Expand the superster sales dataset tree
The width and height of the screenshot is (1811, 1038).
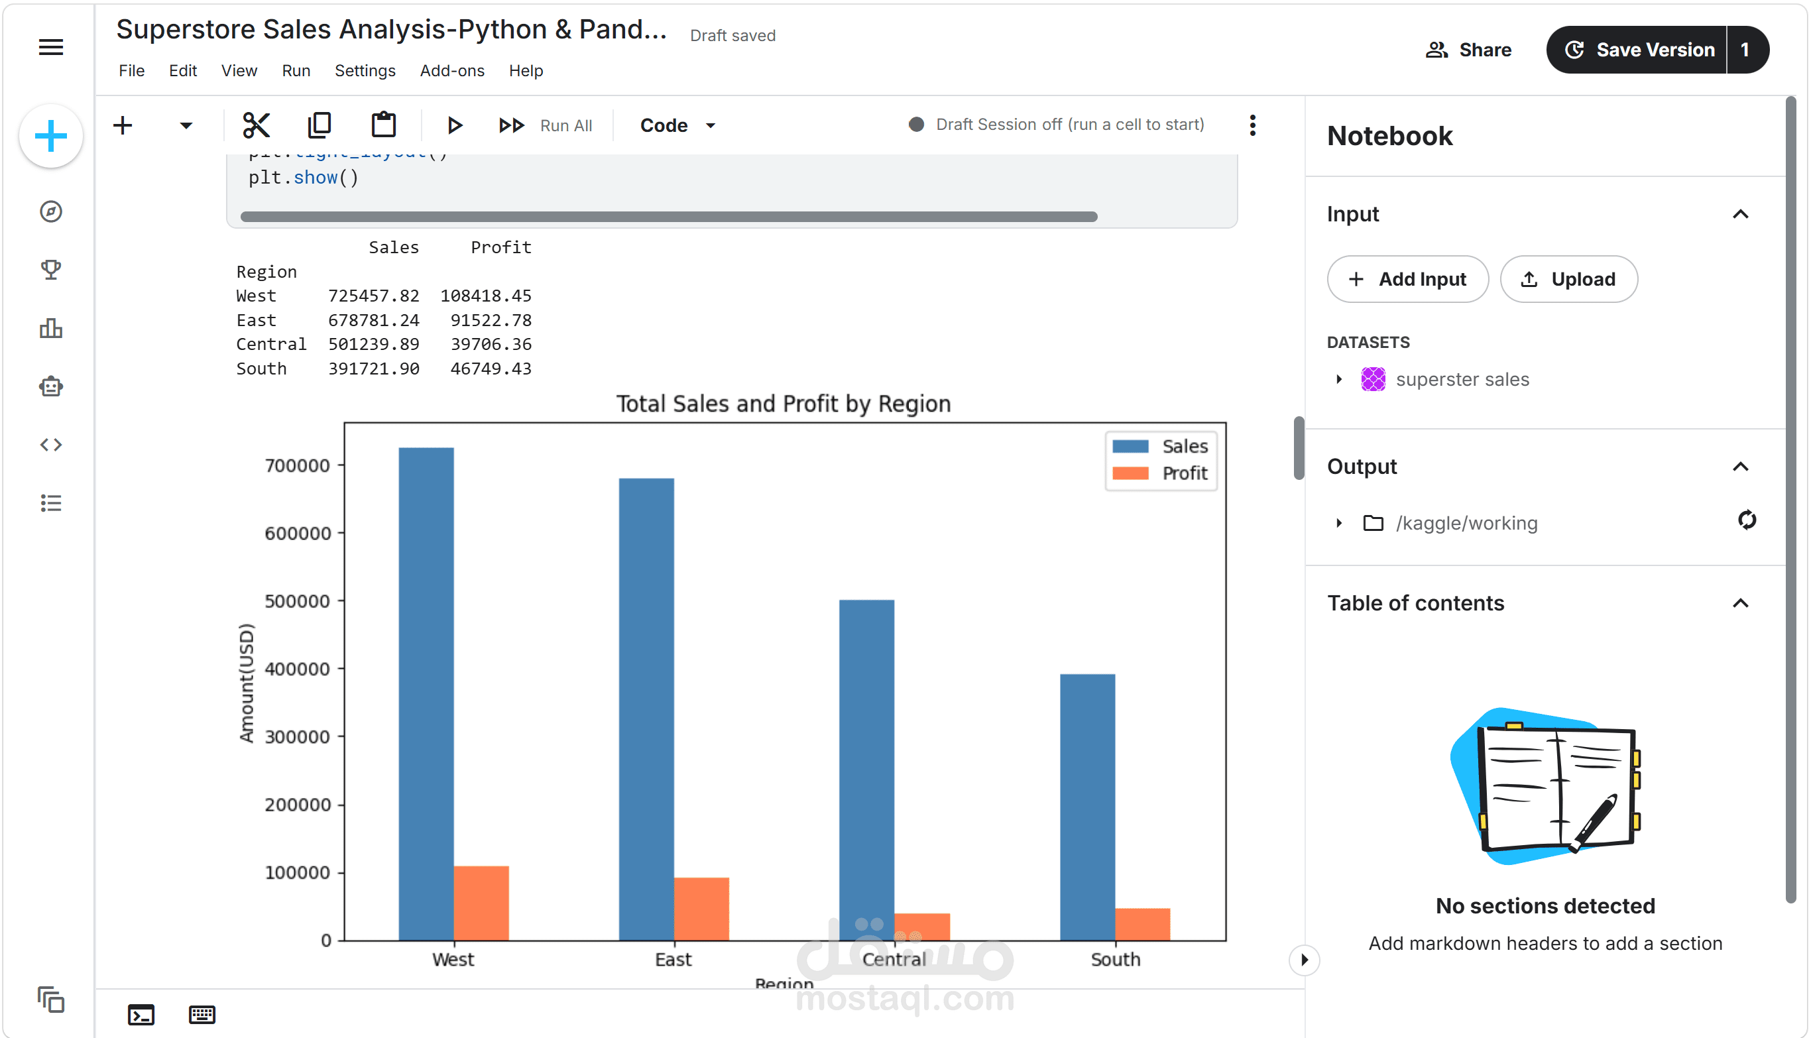point(1339,379)
